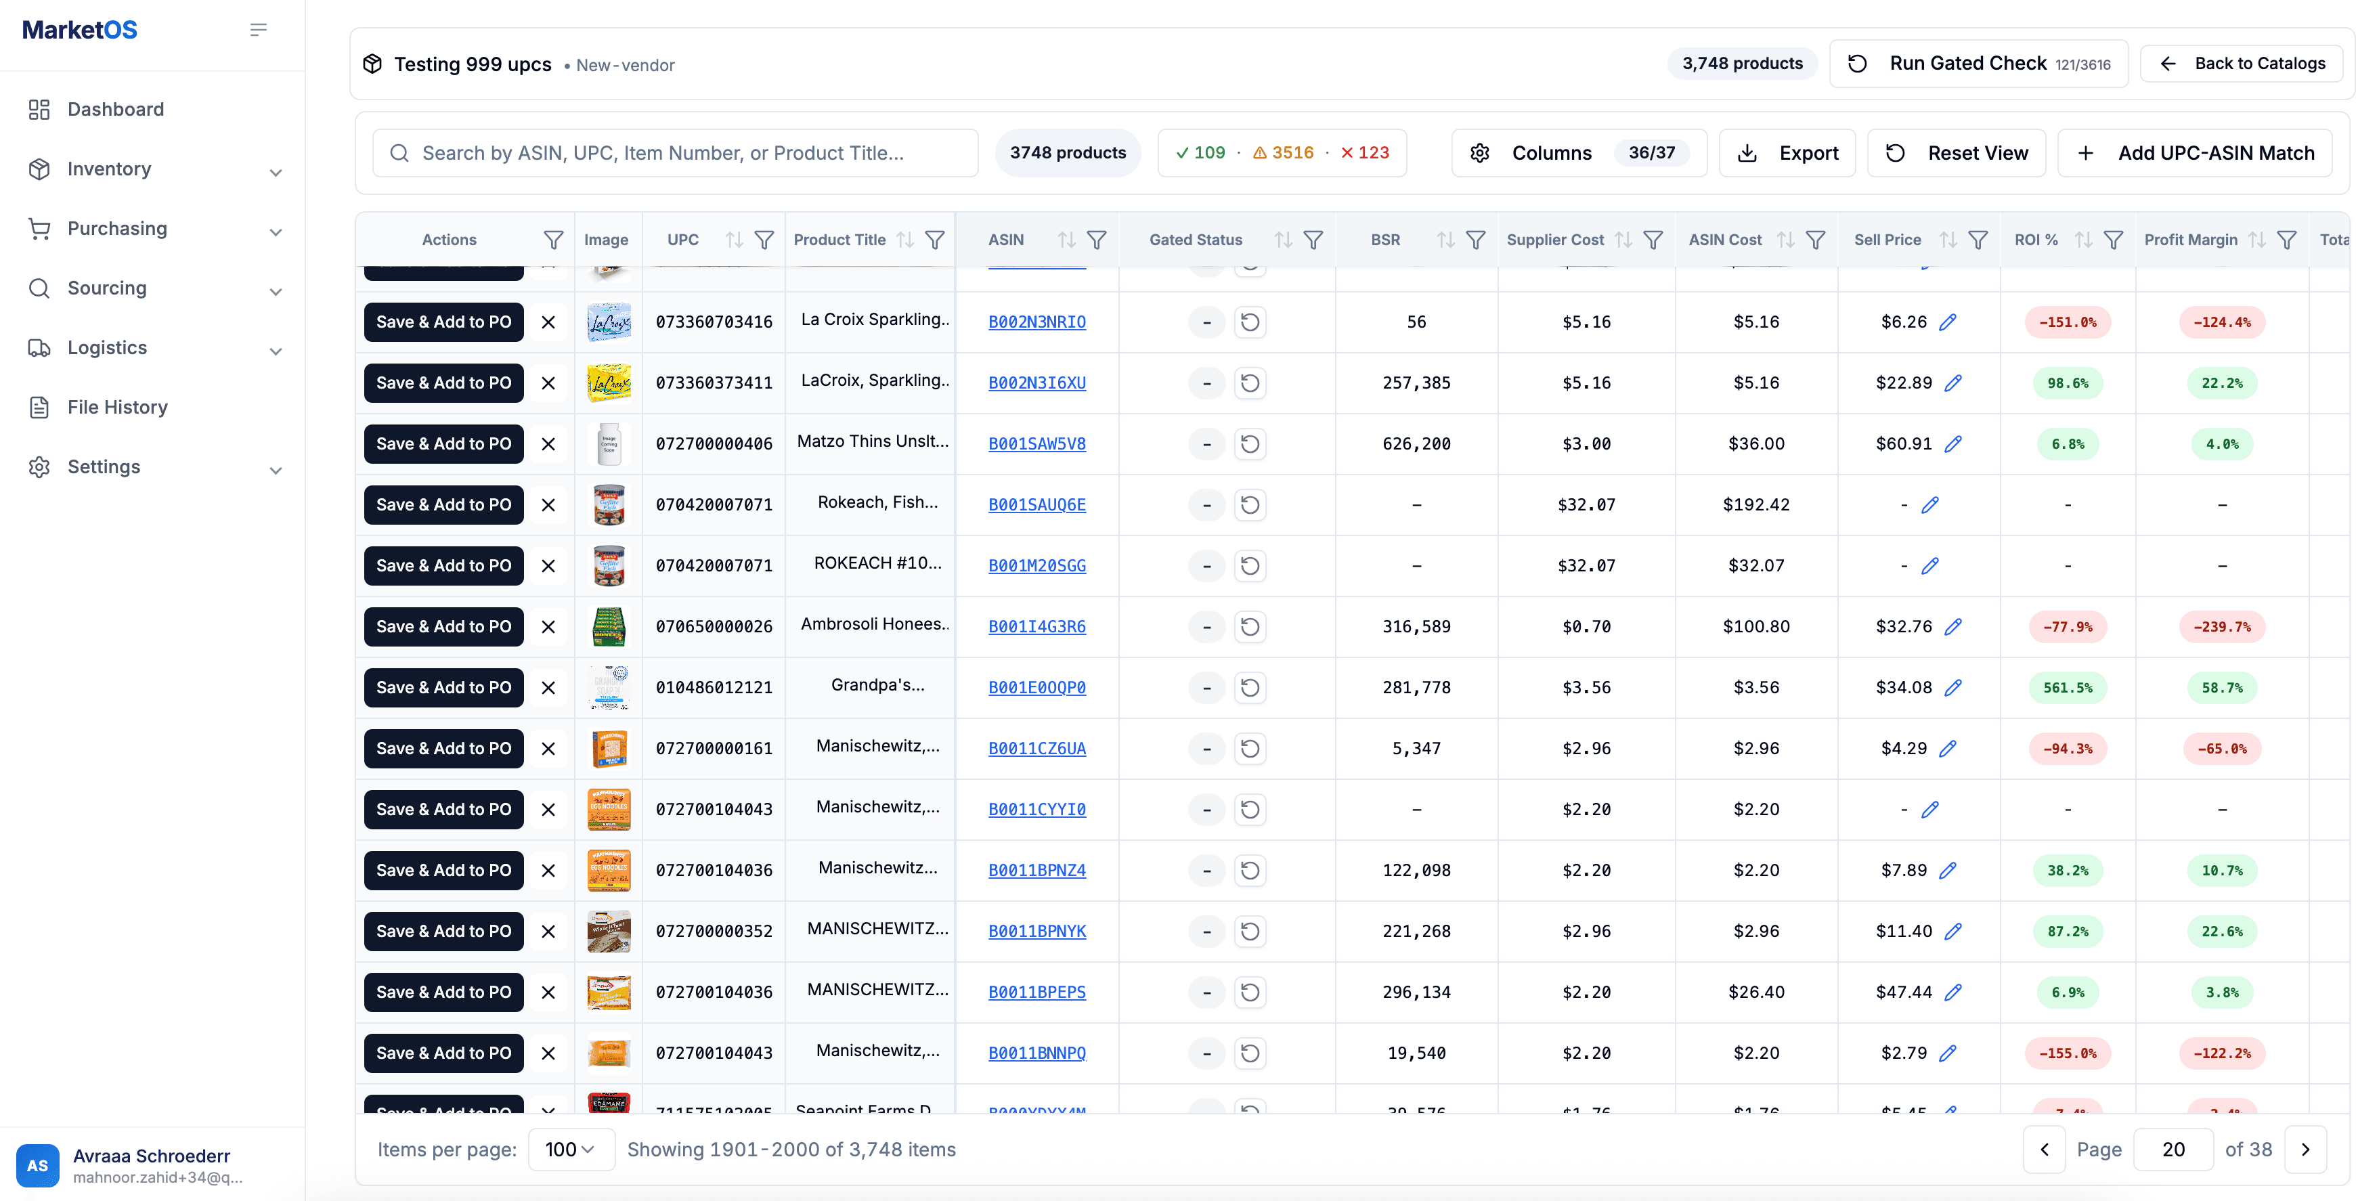Image resolution: width=2379 pixels, height=1201 pixels.
Task: Remove the B0011BNNPQ row
Action: pos(548,1054)
